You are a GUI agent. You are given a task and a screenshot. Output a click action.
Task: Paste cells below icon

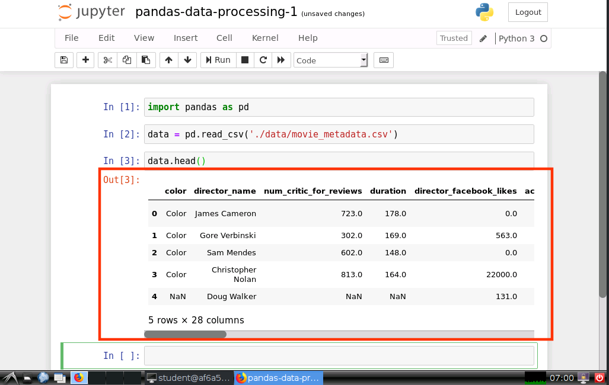(x=146, y=60)
